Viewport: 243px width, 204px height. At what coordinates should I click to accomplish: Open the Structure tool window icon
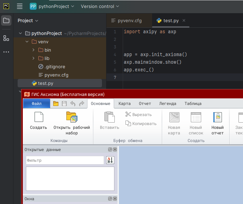6,38
